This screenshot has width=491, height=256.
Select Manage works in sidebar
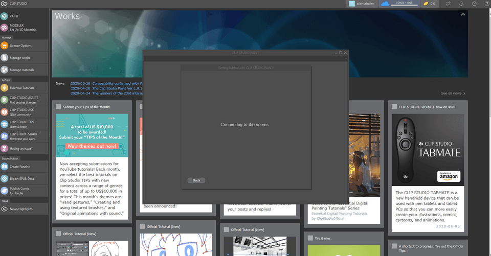point(19,58)
